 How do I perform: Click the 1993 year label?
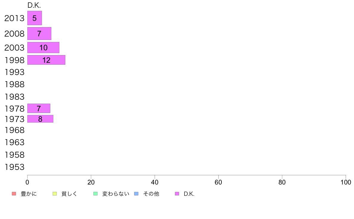pos(14,72)
